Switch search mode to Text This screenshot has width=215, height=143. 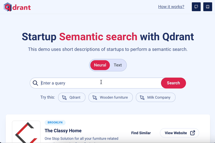(118, 65)
